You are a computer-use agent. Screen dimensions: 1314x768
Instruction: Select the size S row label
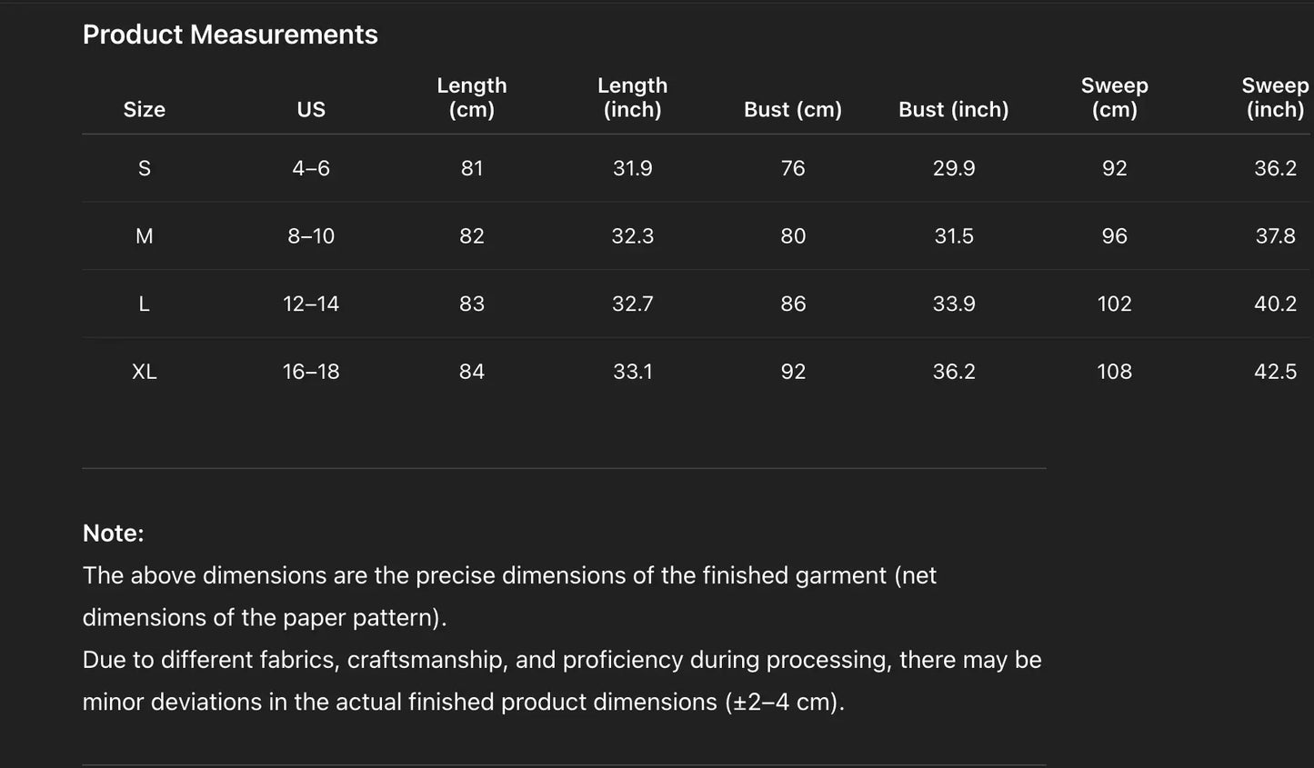click(x=145, y=168)
